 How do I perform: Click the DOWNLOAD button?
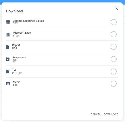111,114
